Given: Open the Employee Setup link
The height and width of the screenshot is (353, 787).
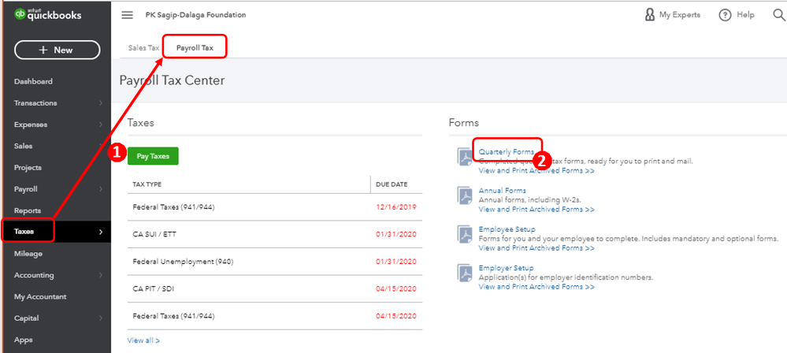Looking at the screenshot, I should [507, 229].
